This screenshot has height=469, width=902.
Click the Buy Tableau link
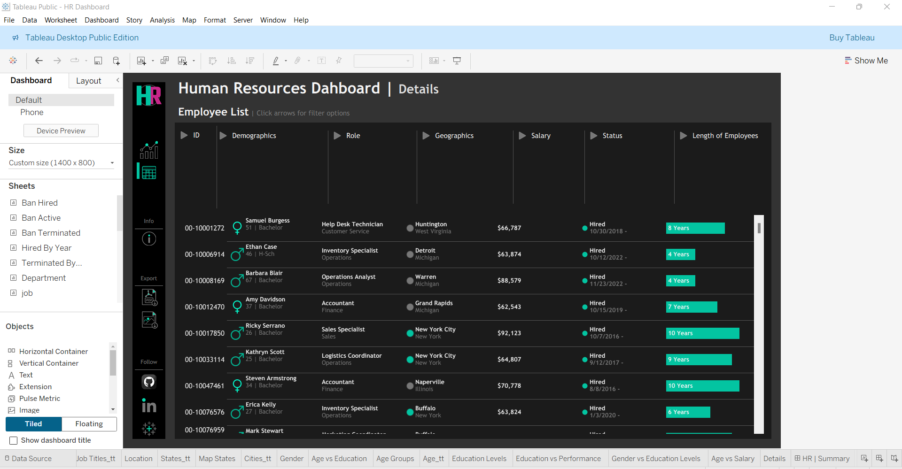852,38
